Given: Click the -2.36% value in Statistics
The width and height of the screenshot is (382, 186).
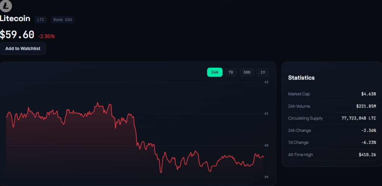Looking at the screenshot, I should [x=369, y=131].
